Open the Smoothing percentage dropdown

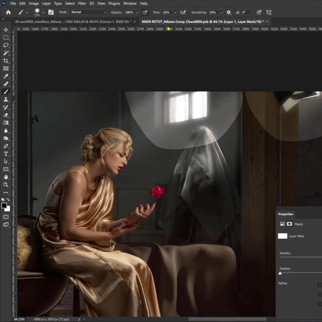coord(220,12)
